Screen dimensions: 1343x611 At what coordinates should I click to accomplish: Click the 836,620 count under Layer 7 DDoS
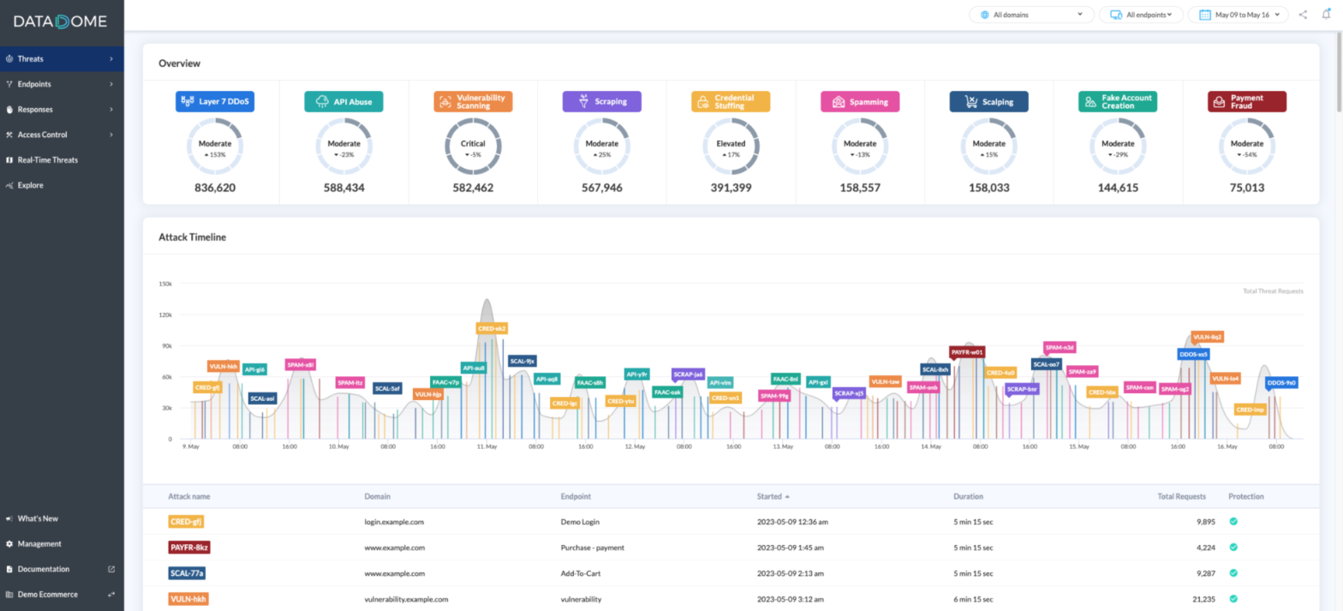[x=215, y=188]
